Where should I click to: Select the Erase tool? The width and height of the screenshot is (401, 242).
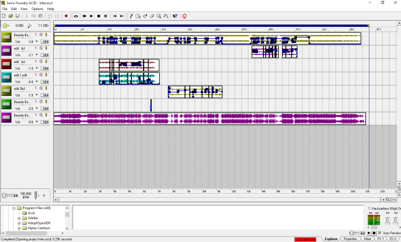152,16
